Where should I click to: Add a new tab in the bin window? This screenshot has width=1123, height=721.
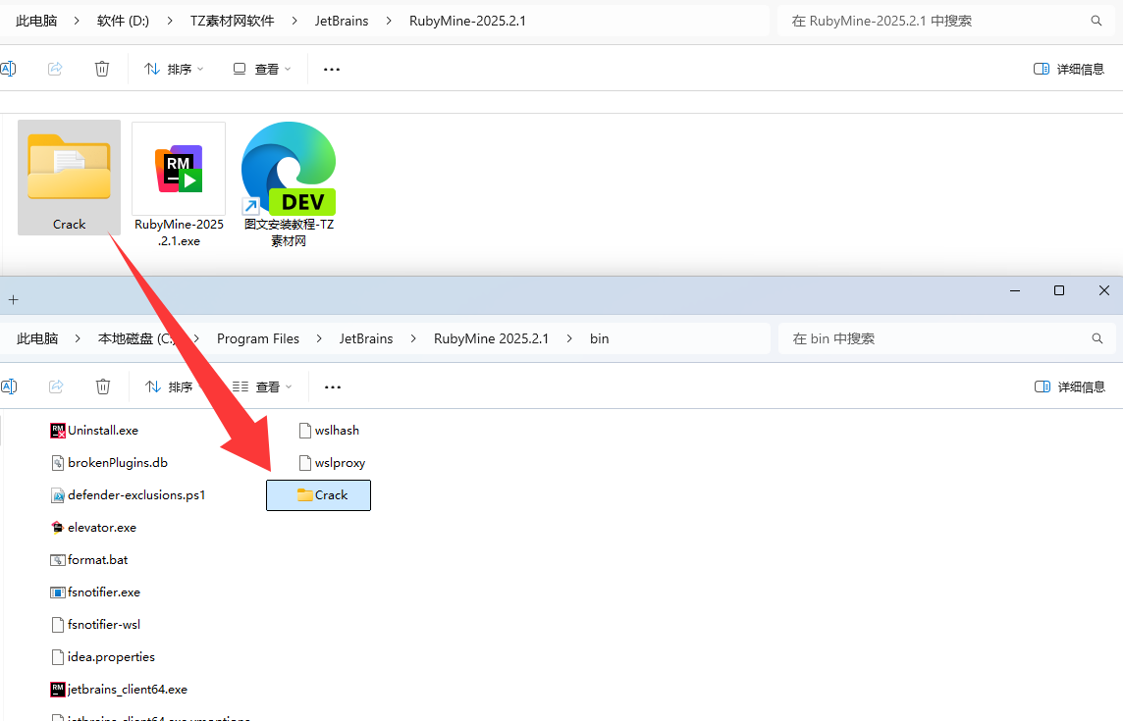tap(13, 300)
